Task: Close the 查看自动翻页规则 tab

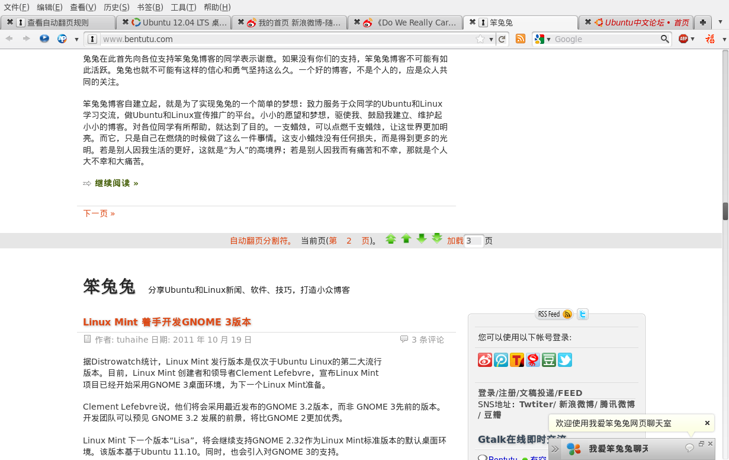Action: tap(9, 22)
